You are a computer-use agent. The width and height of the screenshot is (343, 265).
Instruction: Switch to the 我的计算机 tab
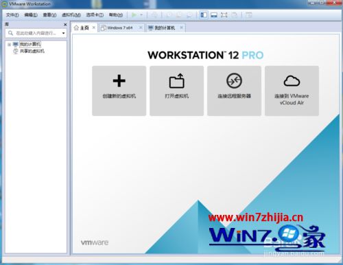[x=165, y=28]
